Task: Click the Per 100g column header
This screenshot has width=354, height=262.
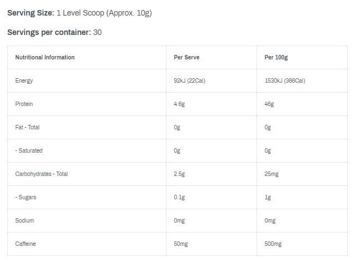Action: pos(276,57)
